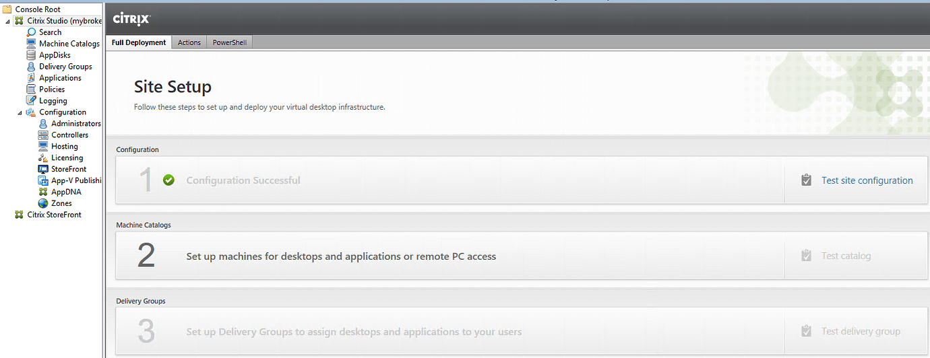Switch to the Actions tab

click(x=189, y=42)
